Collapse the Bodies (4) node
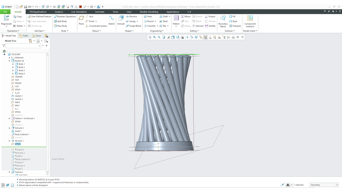 tap(10, 61)
